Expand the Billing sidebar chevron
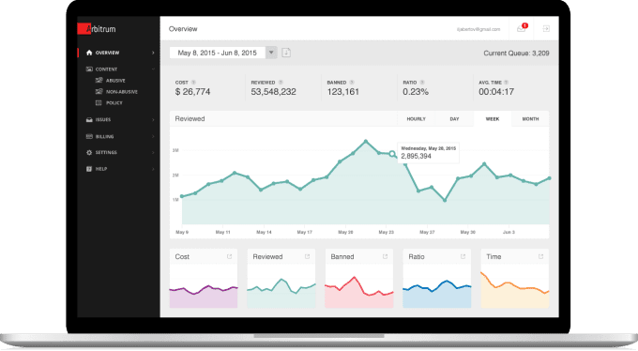The image size is (638, 351). (x=153, y=136)
